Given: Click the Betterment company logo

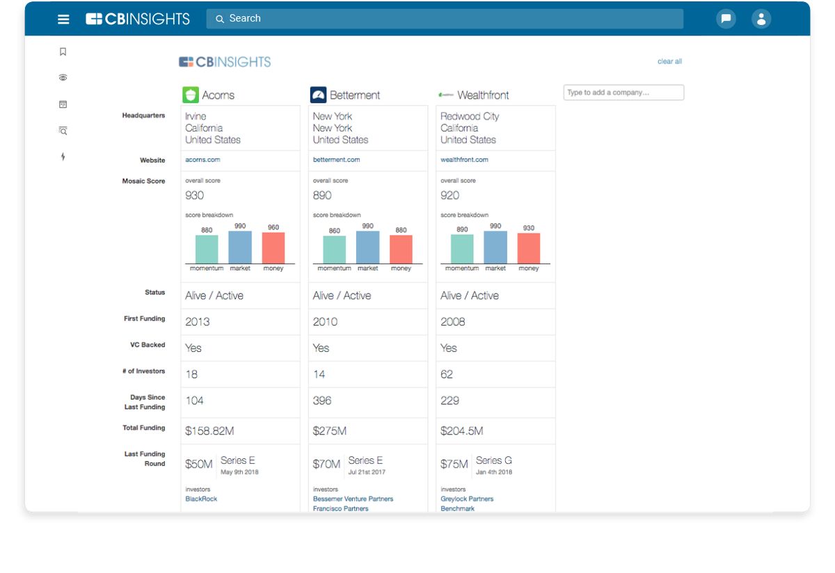Looking at the screenshot, I should tap(318, 95).
